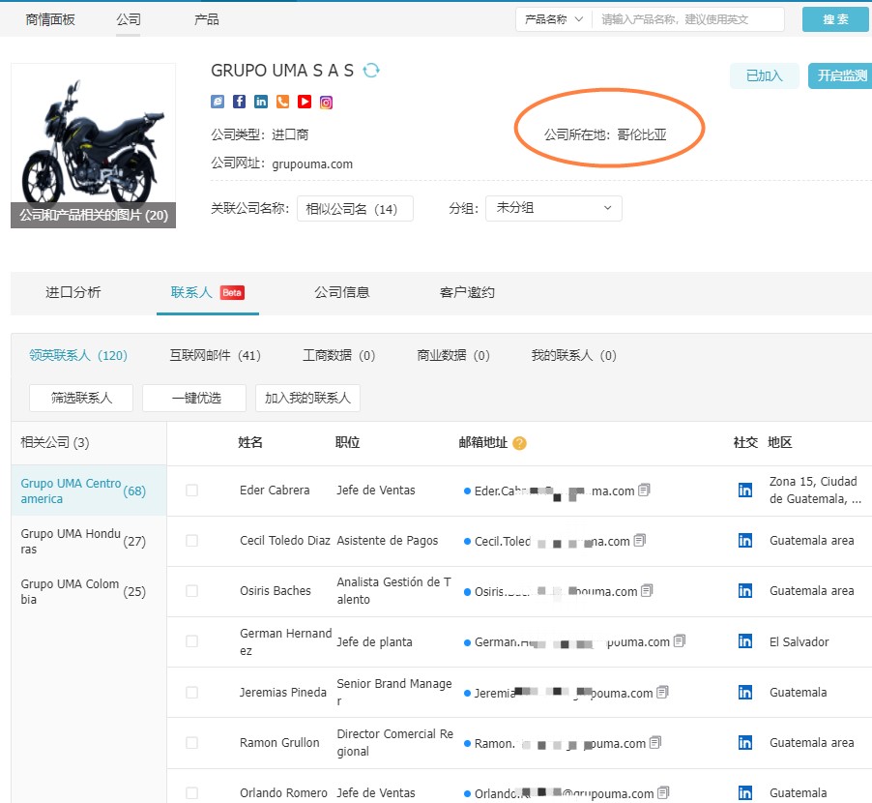Select the 商业数据 (0) sub-tab
This screenshot has height=803, width=872.
pyautogui.click(x=453, y=355)
